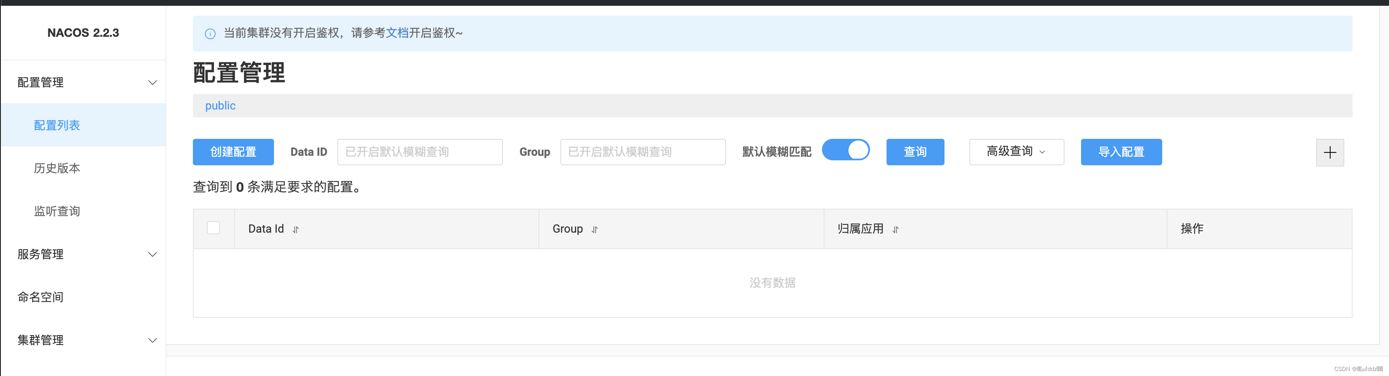Select the public namespace tab

click(x=220, y=106)
